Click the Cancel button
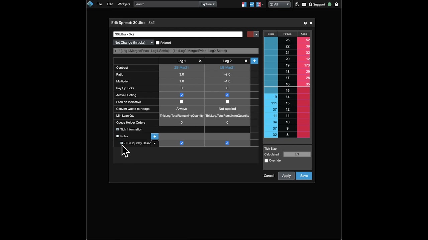 tap(269, 176)
